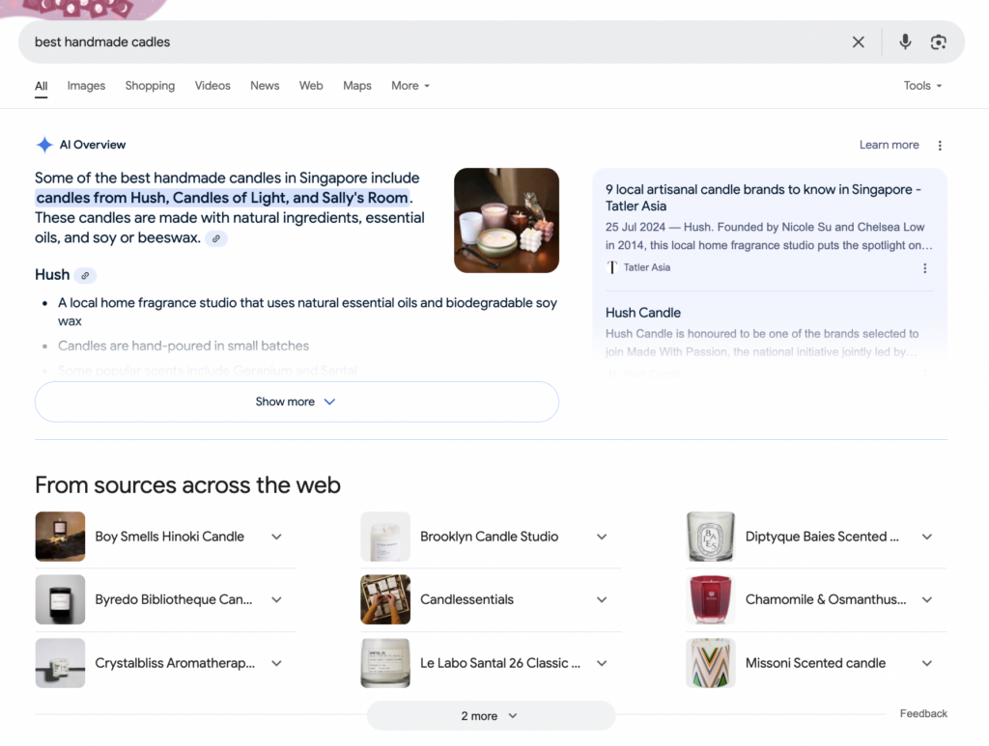Expand Diptyque Baies Scented details
989x746 pixels.
pos(926,537)
